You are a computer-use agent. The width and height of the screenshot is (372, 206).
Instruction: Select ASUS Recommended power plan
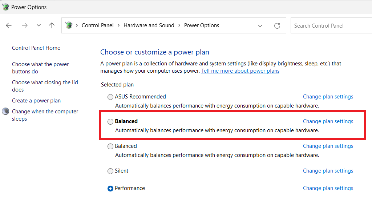[x=110, y=97]
